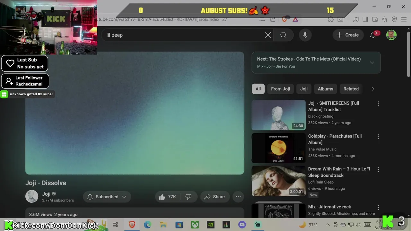Image resolution: width=411 pixels, height=231 pixels.
Task: Open the Mix - Alternative rock title
Action: [329, 207]
